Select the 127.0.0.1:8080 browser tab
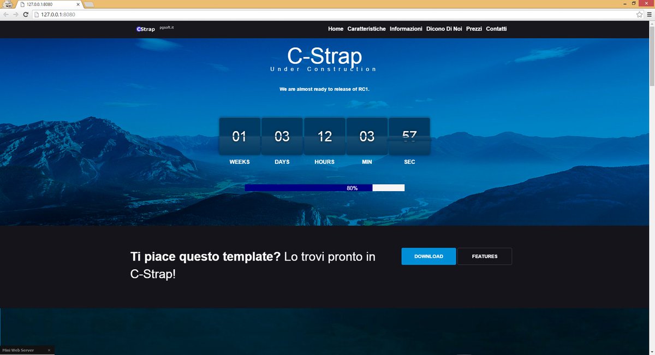 tap(38, 3)
